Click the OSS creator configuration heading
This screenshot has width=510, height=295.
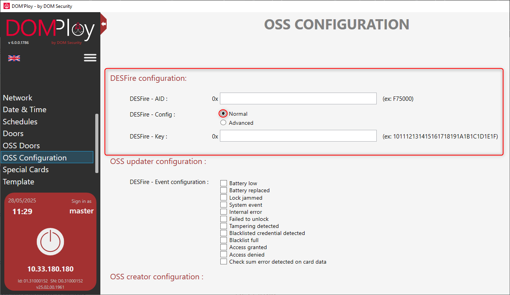(x=157, y=277)
